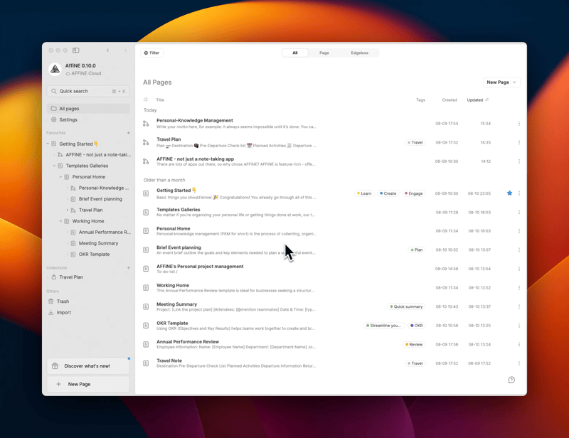Open more menu for Personal-Knowledge Management row
The height and width of the screenshot is (438, 569).
click(519, 124)
